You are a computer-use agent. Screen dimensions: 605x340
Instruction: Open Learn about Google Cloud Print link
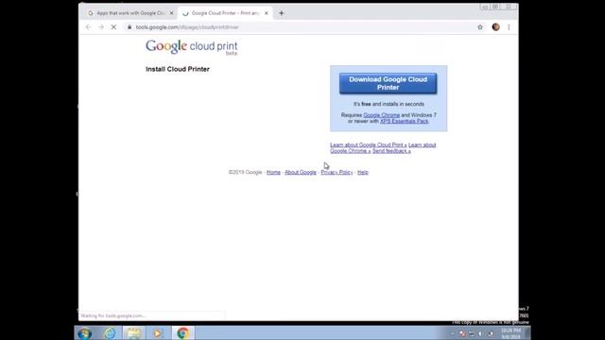(368, 144)
